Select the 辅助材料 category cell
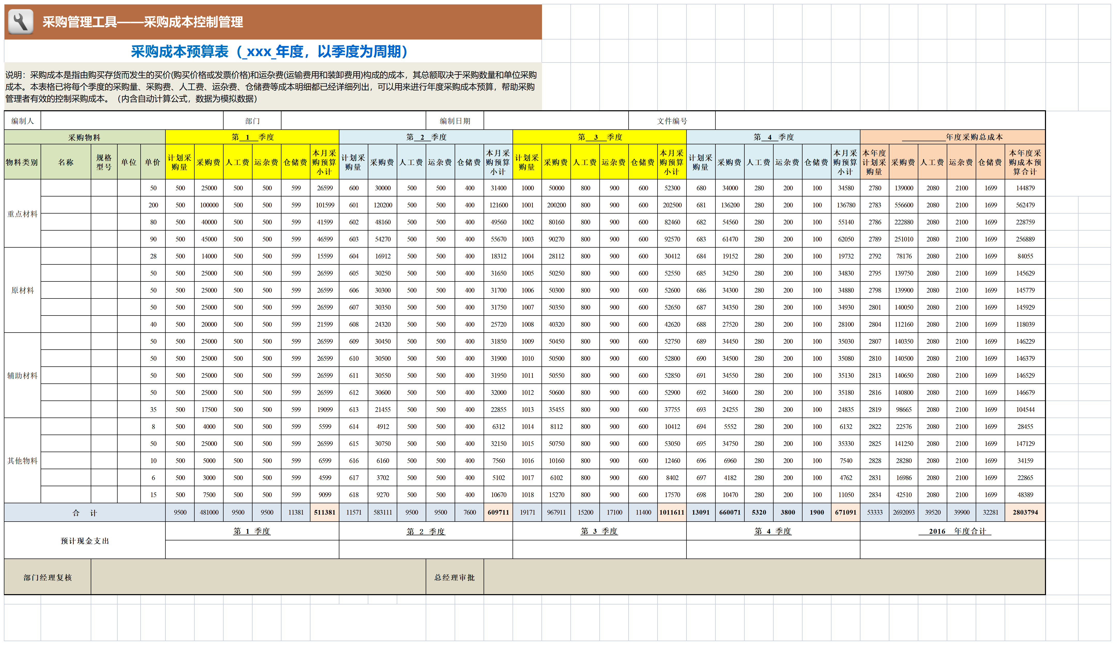 point(22,375)
